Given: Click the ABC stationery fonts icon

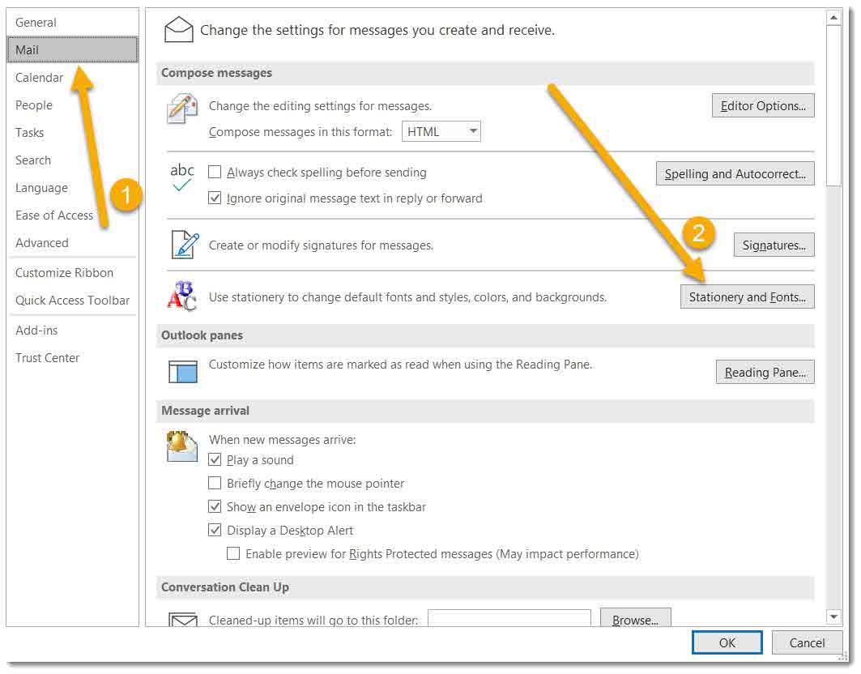Looking at the screenshot, I should coord(181,296).
